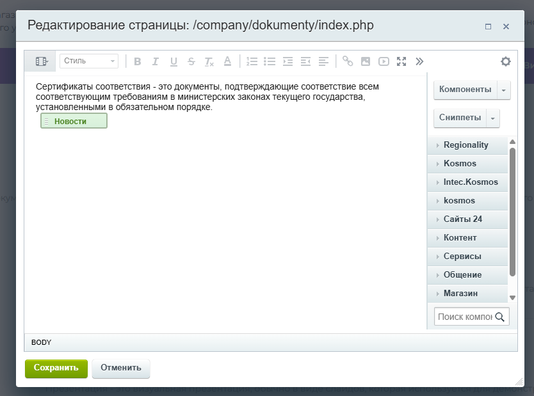
Task: Click the Отменить button
Action: coord(121,368)
